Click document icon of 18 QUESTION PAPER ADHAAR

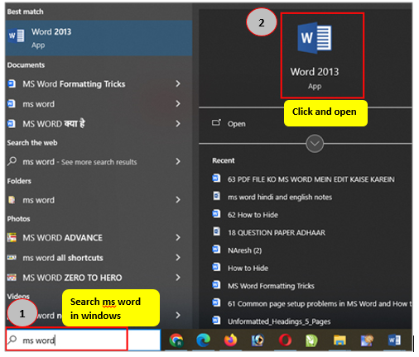(216, 231)
